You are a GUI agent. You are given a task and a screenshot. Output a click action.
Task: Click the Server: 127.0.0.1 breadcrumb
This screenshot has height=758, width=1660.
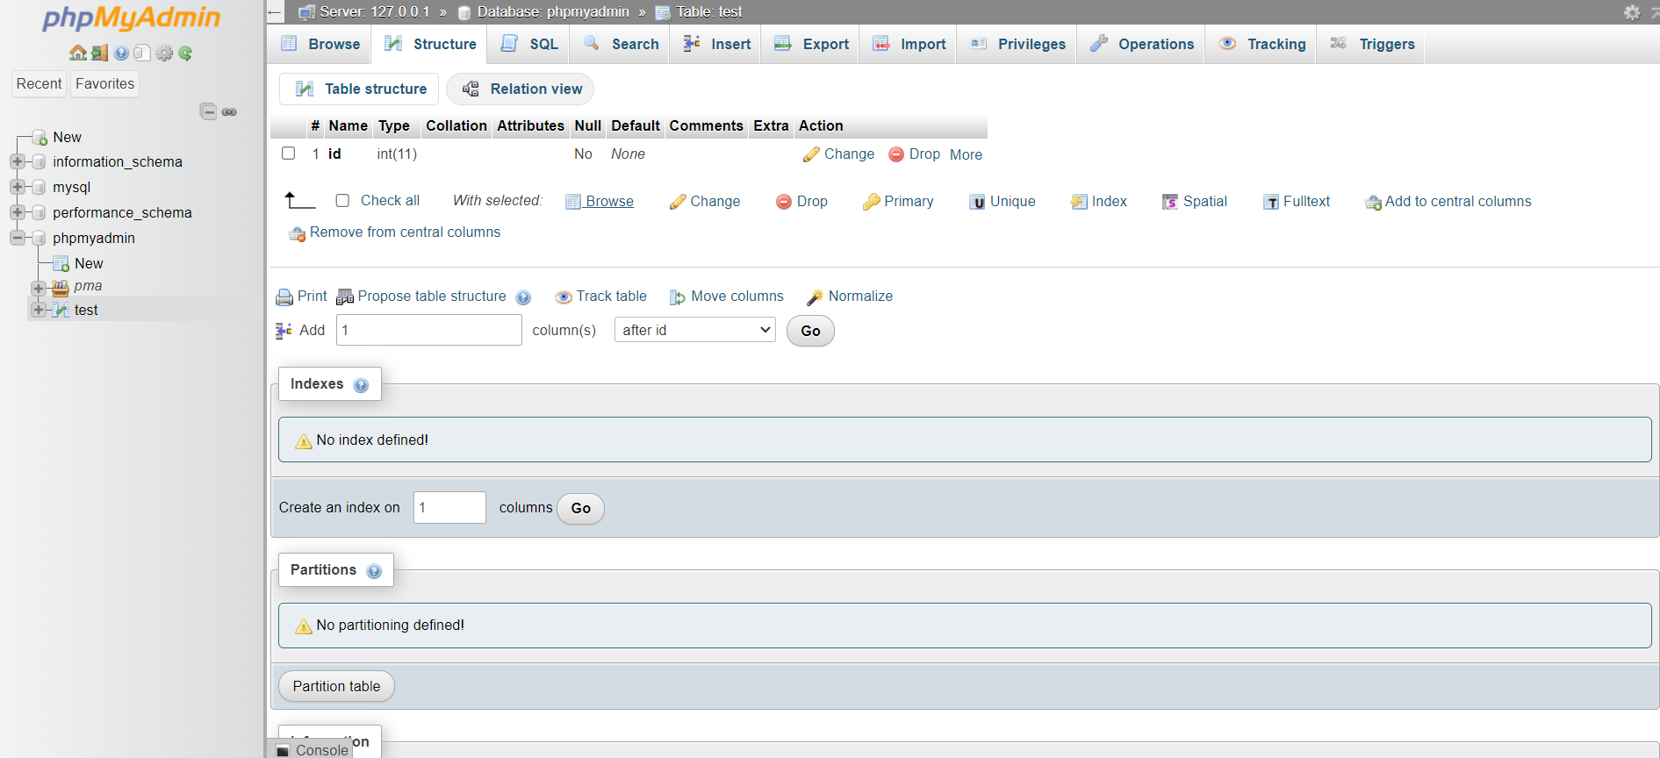[375, 11]
